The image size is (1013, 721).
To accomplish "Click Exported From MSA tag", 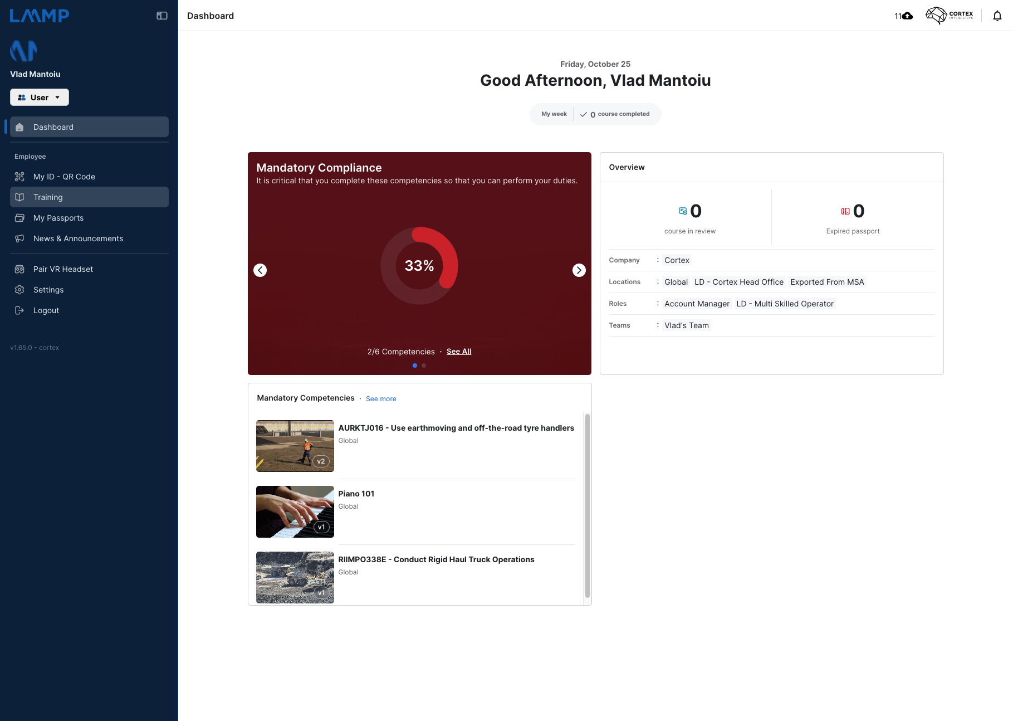I will tap(827, 282).
